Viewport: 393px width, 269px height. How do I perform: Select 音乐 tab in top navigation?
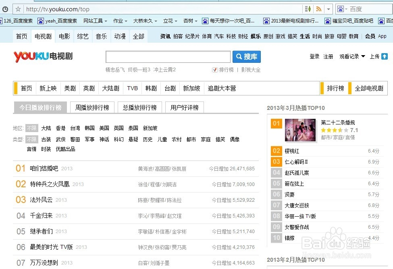click(101, 36)
